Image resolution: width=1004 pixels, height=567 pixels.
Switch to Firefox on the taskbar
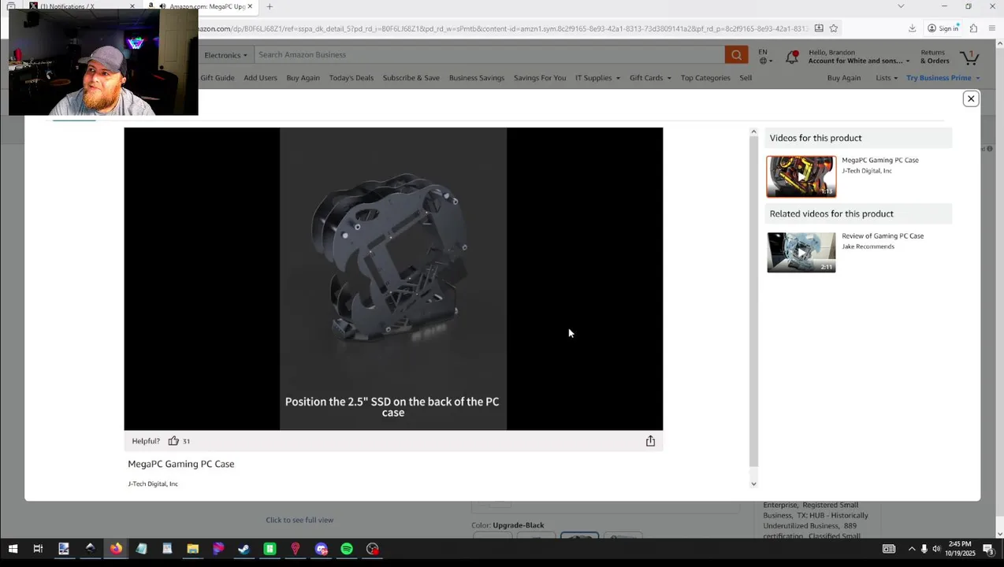pyautogui.click(x=116, y=549)
